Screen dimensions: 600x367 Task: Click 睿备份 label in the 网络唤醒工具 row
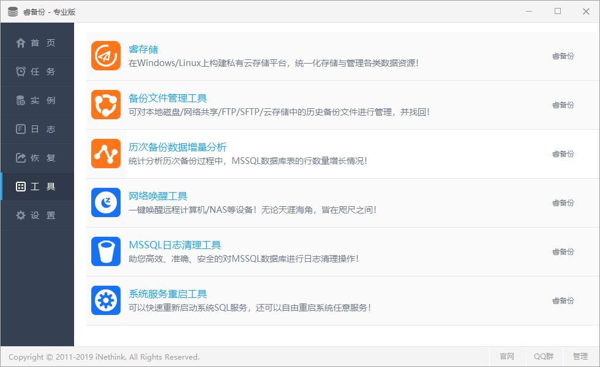pyautogui.click(x=563, y=203)
